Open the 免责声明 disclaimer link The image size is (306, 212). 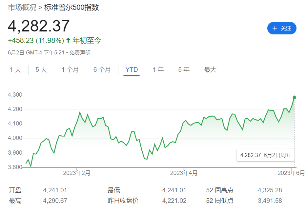pos(80,53)
